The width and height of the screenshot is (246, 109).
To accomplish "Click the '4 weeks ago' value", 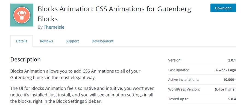I will click(x=225, y=70).
